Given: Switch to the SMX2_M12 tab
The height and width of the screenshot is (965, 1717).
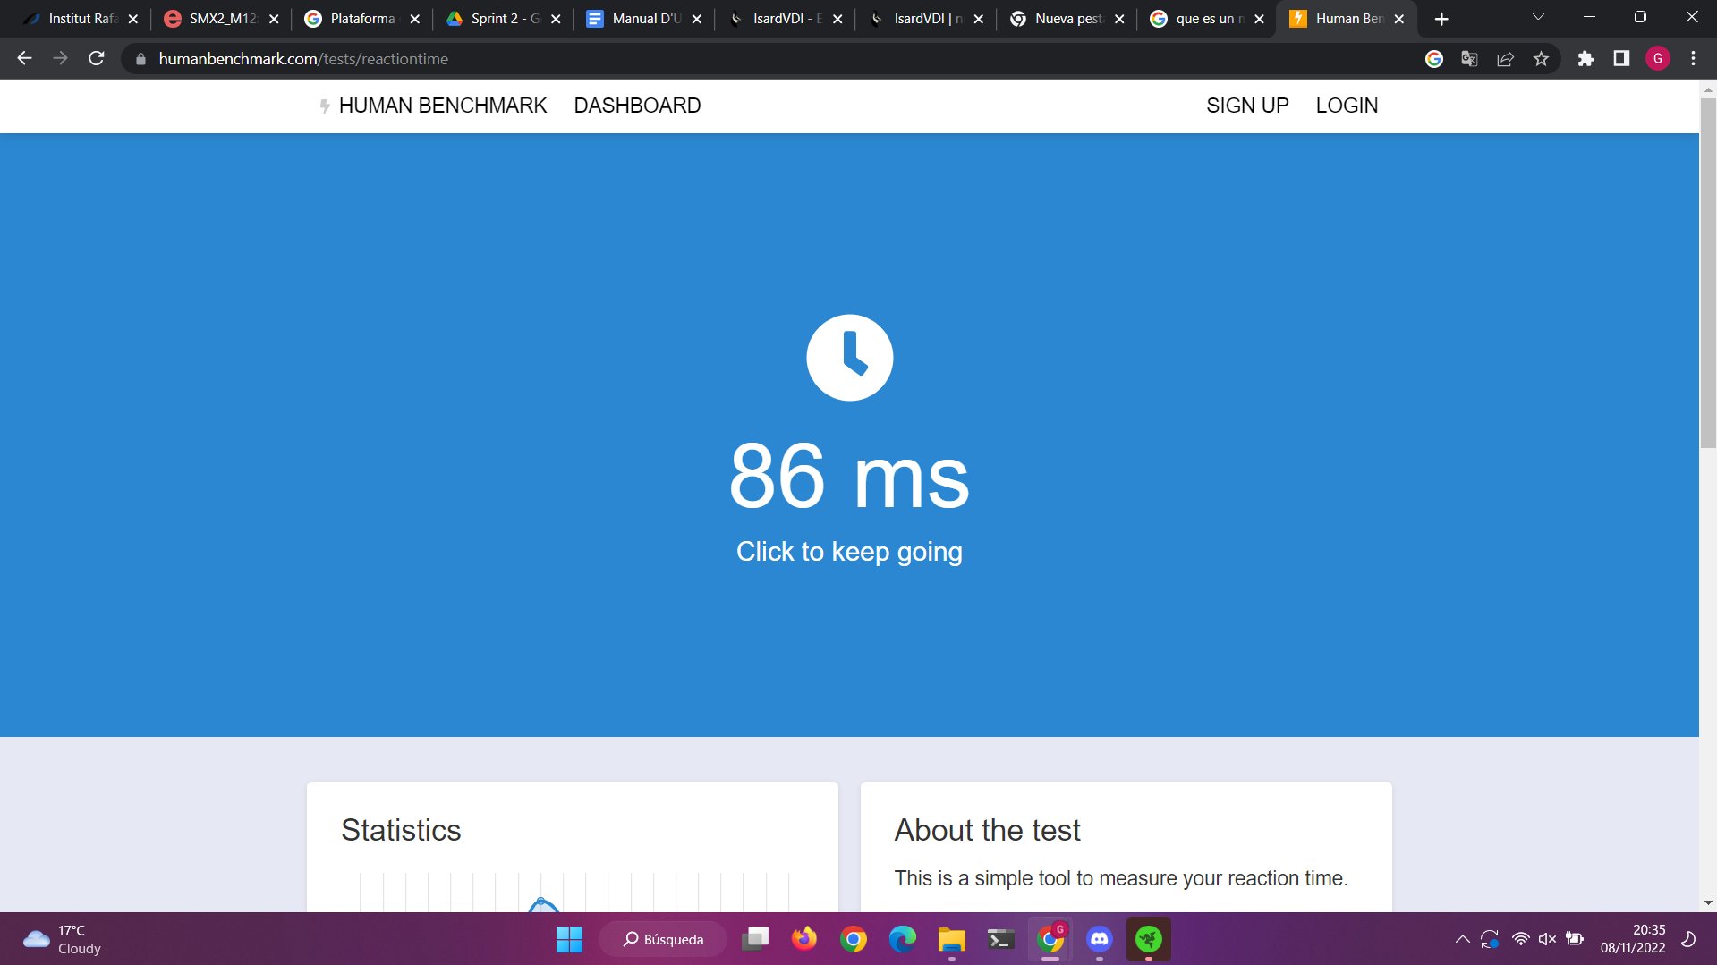Looking at the screenshot, I should click(222, 19).
